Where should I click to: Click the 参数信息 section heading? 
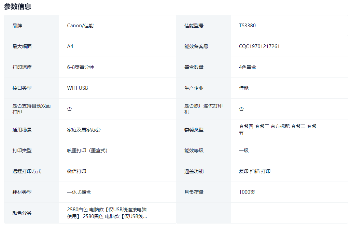(x=17, y=6)
